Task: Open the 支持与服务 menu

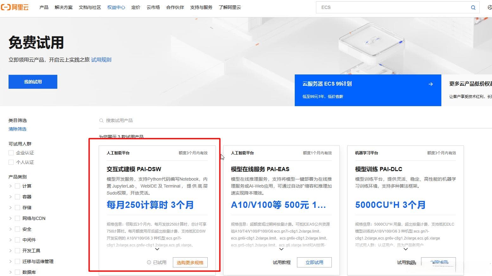Action: tap(201, 7)
